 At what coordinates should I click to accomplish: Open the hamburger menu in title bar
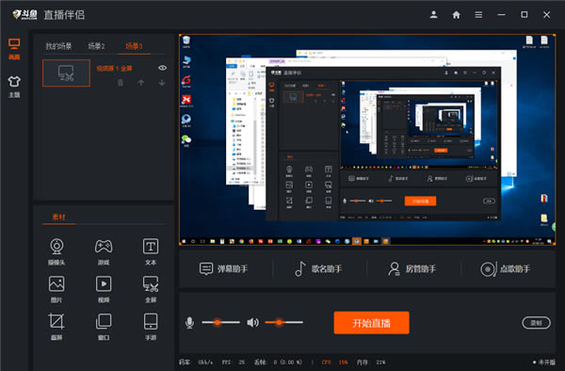(478, 15)
